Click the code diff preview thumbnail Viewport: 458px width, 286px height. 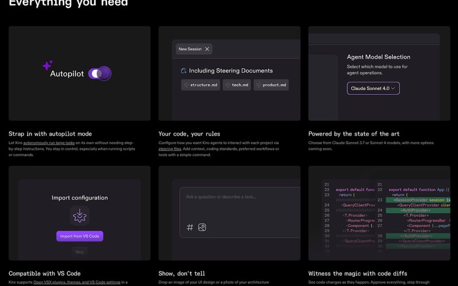379,213
